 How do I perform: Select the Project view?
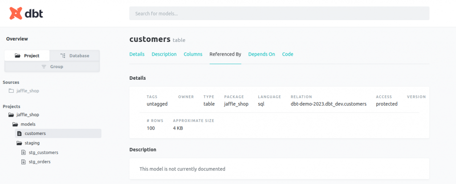pyautogui.click(x=27, y=56)
